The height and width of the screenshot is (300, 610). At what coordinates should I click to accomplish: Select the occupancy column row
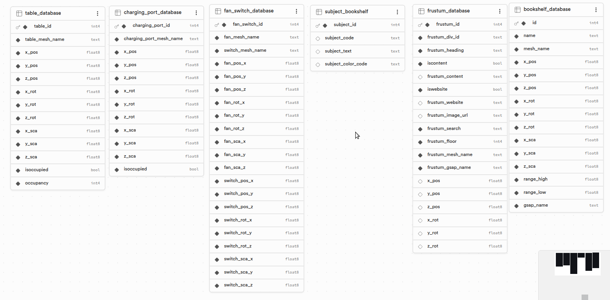58,183
